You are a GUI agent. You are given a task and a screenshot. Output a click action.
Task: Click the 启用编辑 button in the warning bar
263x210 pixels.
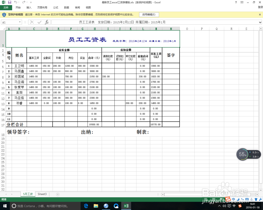click(149, 14)
